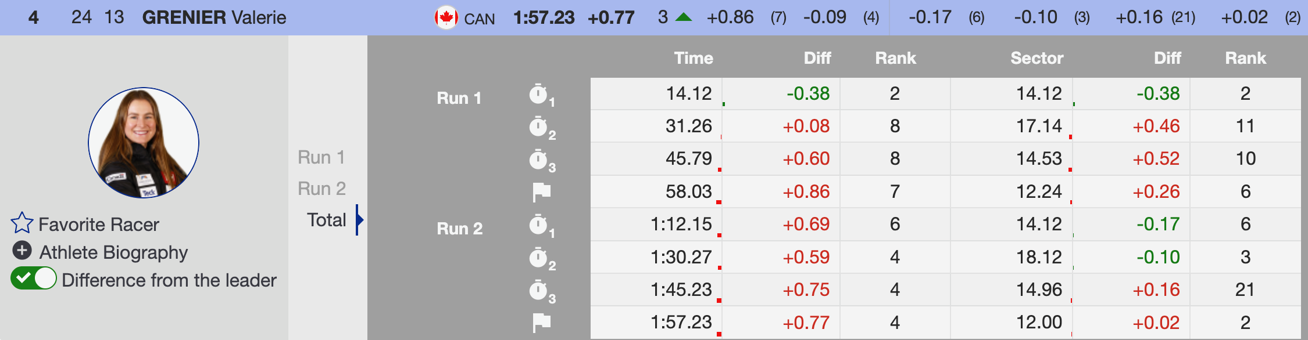Click the Canada flag icon
Image resolution: width=1308 pixels, height=340 pixels.
pyautogui.click(x=446, y=17)
